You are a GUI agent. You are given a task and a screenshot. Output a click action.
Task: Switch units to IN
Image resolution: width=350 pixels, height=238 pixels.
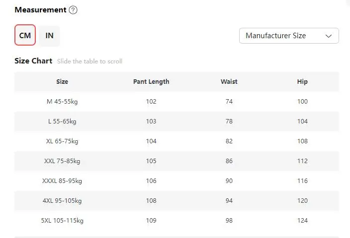pyautogui.click(x=49, y=36)
